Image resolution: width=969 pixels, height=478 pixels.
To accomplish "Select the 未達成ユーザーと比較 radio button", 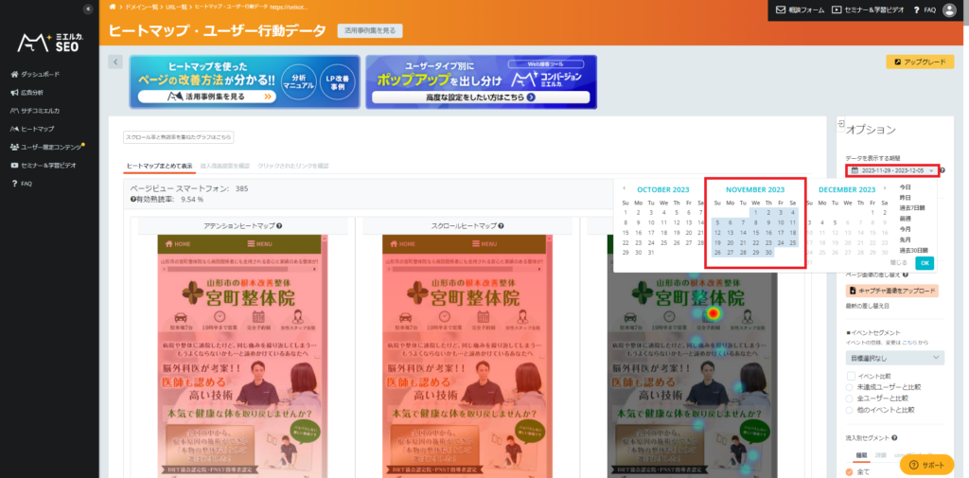I will tap(851, 387).
